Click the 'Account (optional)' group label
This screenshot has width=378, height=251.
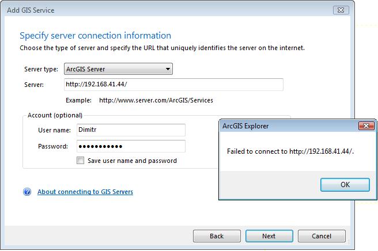(55, 115)
